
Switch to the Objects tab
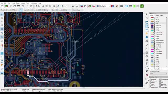click(157, 15)
